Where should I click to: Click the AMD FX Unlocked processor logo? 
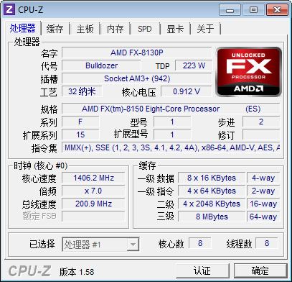click(x=248, y=72)
